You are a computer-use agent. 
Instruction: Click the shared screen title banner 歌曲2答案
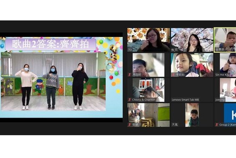pos(50,44)
